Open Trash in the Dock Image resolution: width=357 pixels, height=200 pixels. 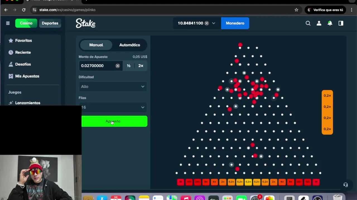337,198
